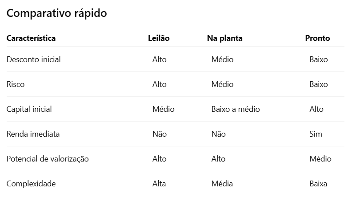Click the Comparativo rápido heading
Viewport: 352px width, 205px height.
tap(56, 13)
